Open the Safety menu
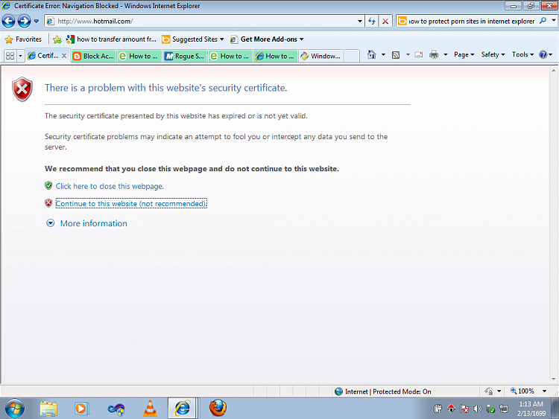Screen dimensions: 559x419 (x=493, y=54)
